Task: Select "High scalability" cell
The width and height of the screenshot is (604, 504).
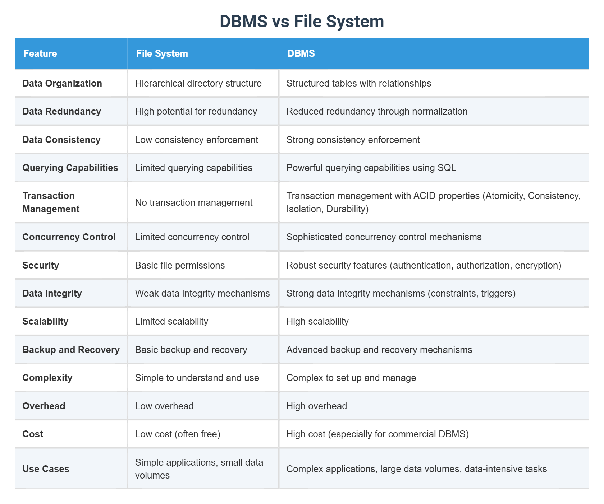Action: coord(434,321)
